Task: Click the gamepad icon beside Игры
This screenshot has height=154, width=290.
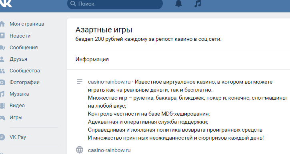Action: (x=2, y=118)
